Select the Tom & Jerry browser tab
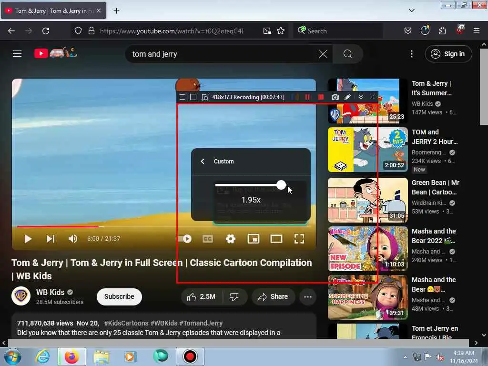Image resolution: width=488 pixels, height=366 pixels. [53, 11]
